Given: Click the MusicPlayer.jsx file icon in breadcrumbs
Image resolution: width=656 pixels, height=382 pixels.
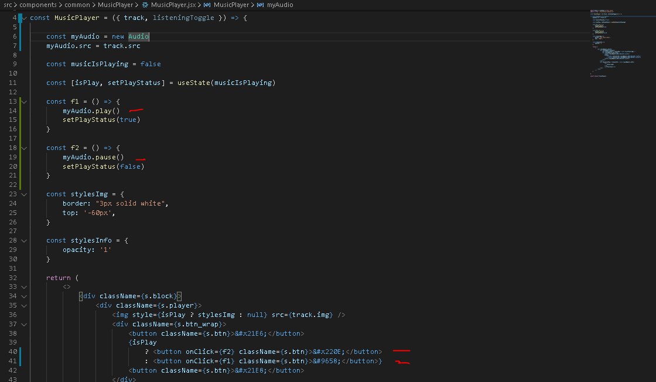Looking at the screenshot, I should point(145,5).
